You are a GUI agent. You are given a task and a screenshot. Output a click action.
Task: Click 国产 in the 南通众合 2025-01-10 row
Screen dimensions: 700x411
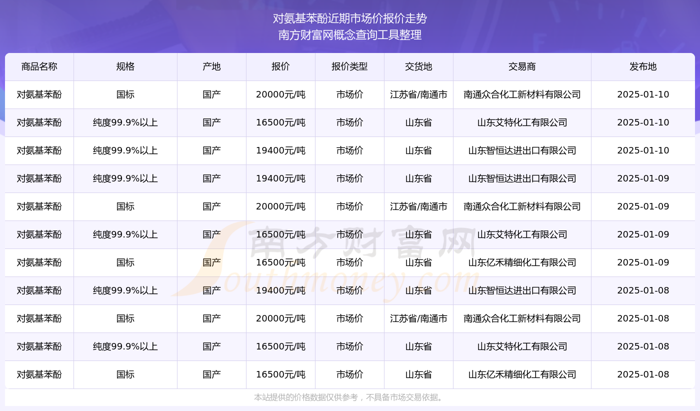pos(211,94)
